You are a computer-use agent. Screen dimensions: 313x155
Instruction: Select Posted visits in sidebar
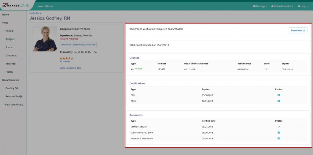[x=9, y=31]
